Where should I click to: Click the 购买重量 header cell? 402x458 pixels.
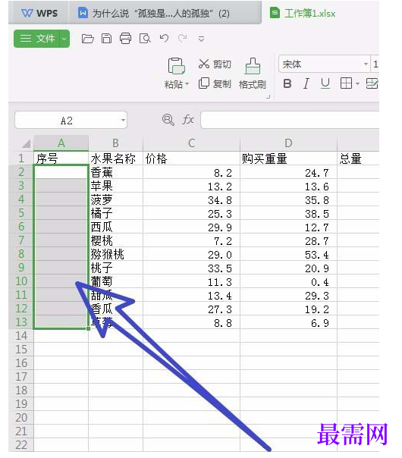coord(288,158)
